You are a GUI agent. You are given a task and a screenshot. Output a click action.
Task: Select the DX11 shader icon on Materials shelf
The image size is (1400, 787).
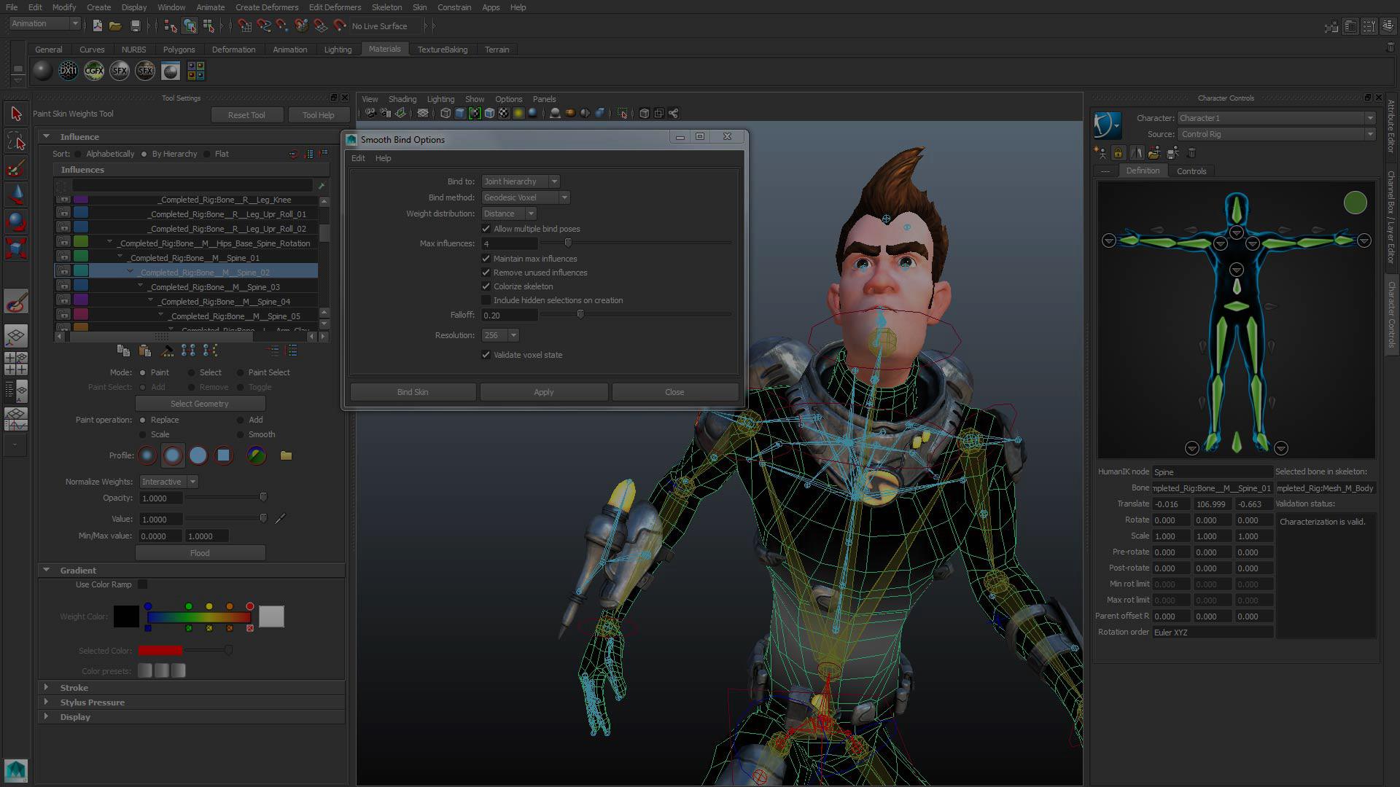(x=69, y=71)
